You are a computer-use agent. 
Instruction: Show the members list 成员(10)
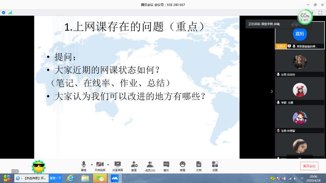pos(150,166)
